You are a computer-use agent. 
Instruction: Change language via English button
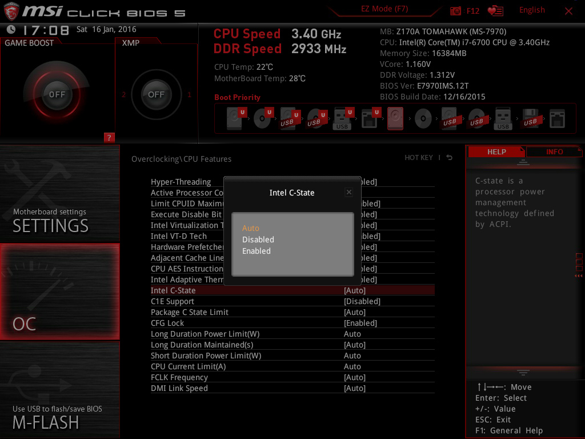(532, 10)
